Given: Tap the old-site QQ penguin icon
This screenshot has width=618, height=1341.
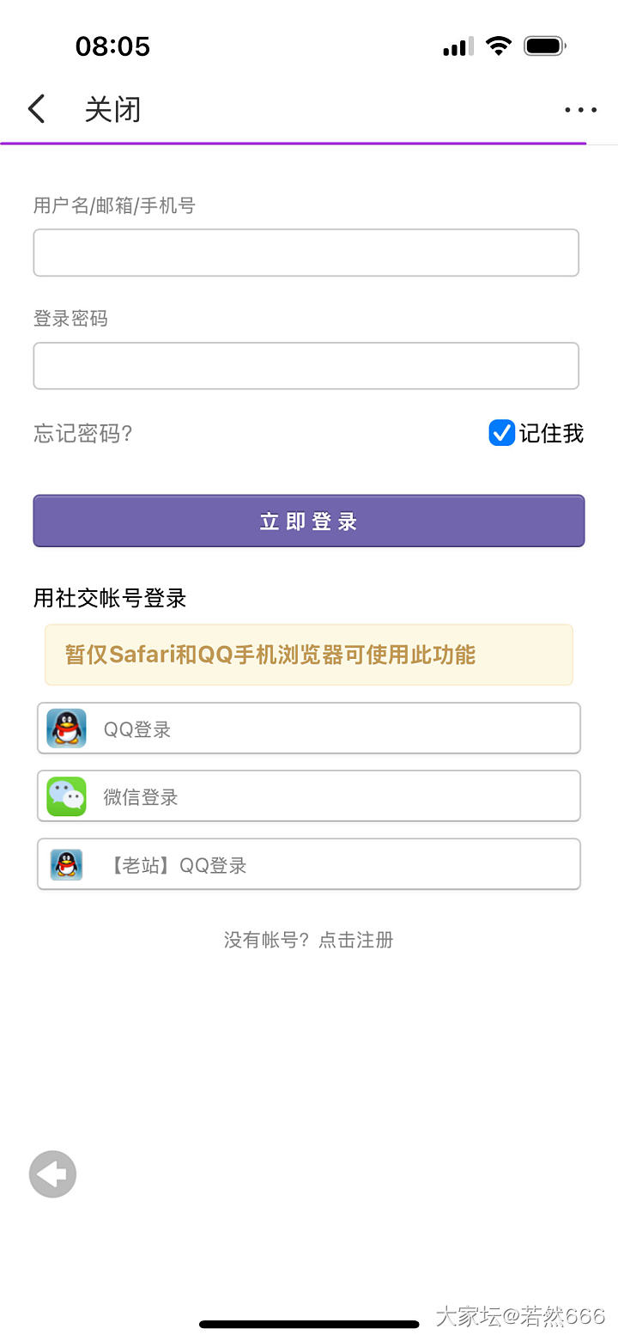Looking at the screenshot, I should (x=66, y=864).
